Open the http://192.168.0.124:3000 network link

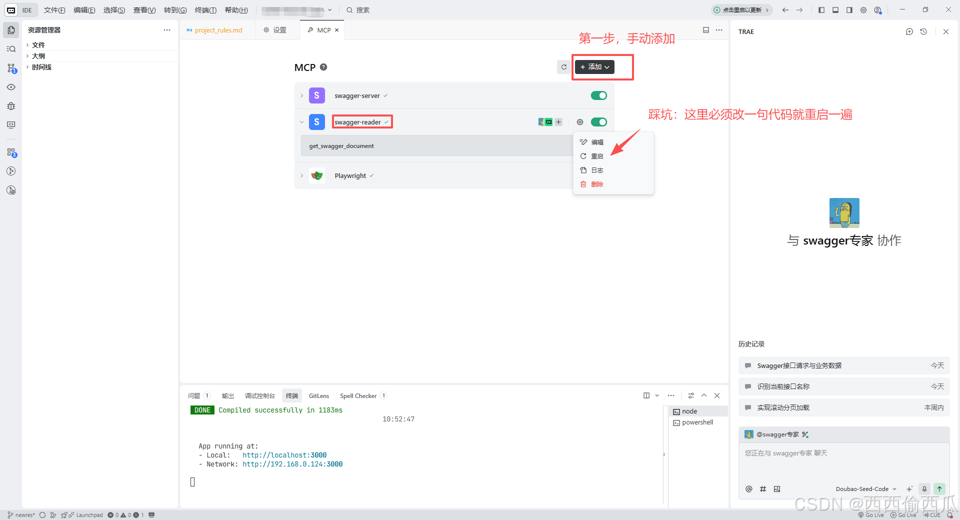pos(292,464)
